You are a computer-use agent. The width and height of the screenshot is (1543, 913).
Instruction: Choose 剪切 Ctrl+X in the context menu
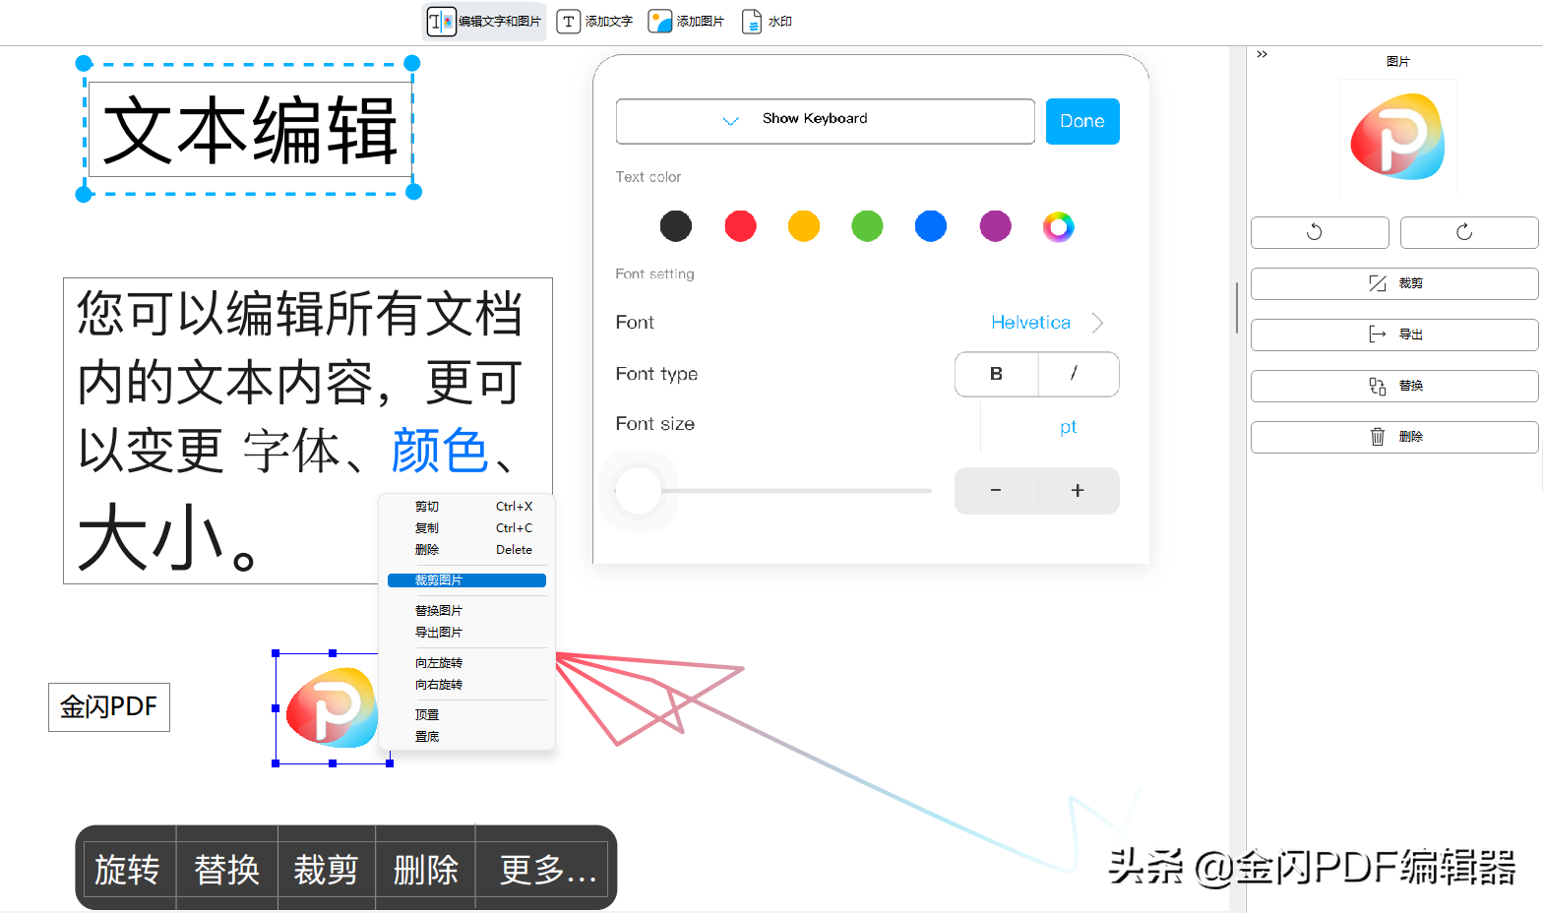[x=467, y=507]
